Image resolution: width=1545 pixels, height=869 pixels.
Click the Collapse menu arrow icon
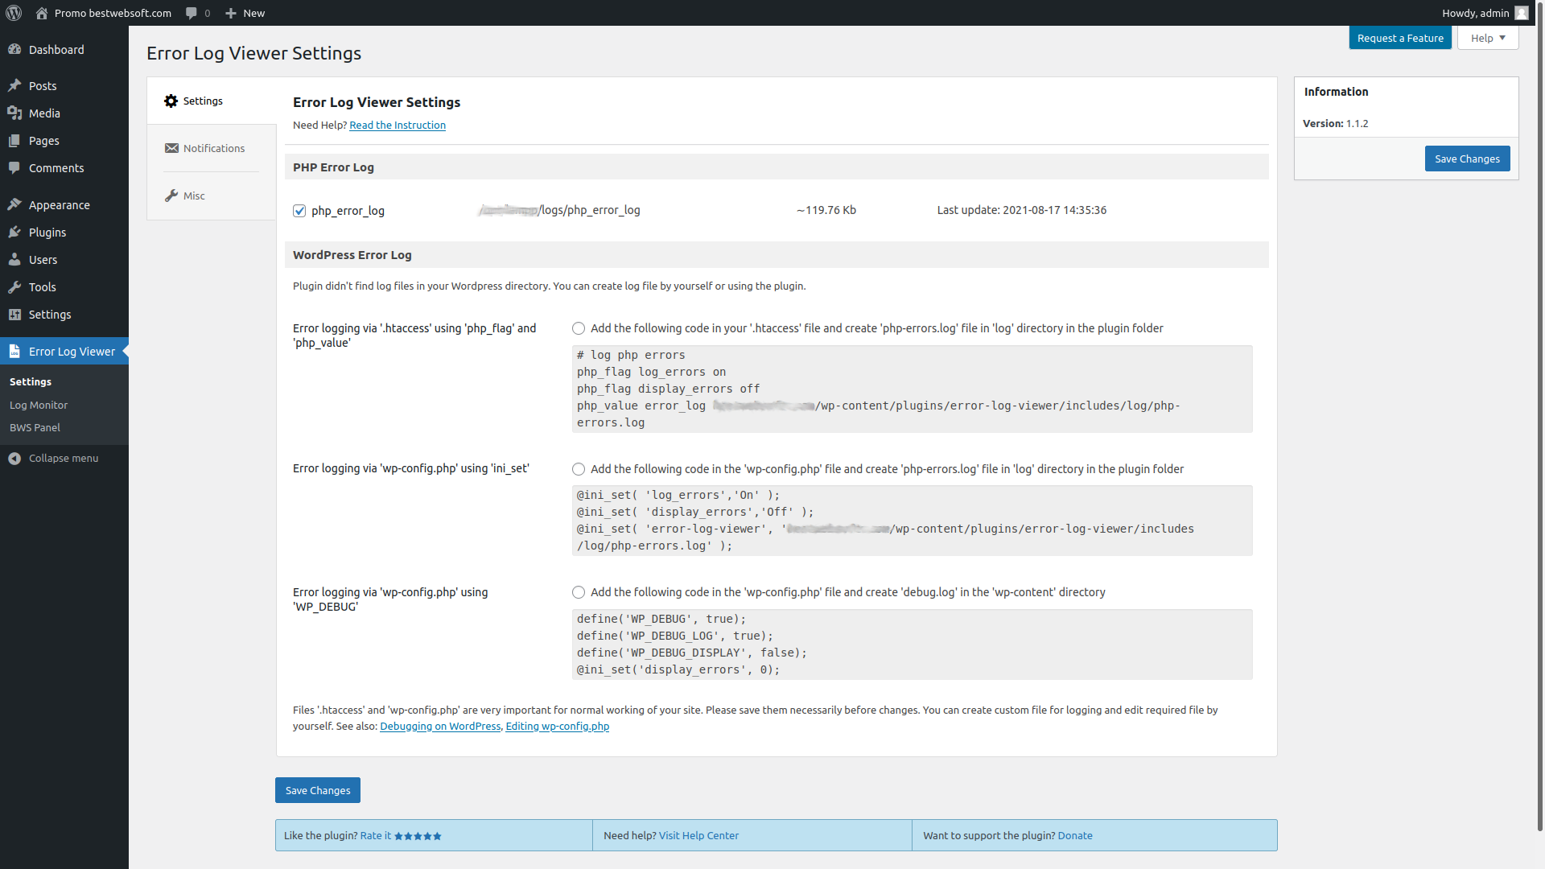pos(14,459)
